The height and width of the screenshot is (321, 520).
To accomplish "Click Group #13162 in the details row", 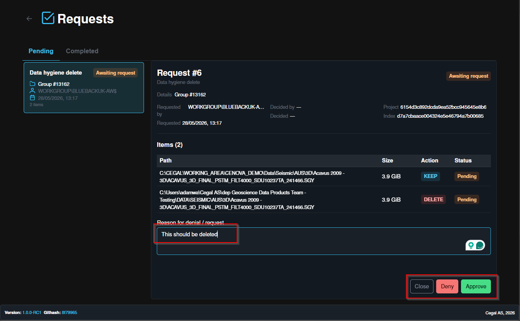I will [x=190, y=94].
